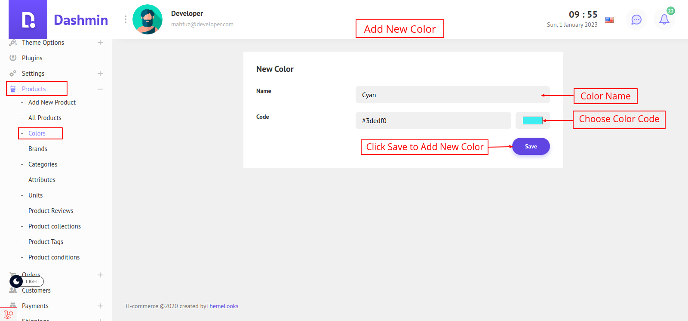Click the Save button
The width and height of the screenshot is (688, 321).
click(531, 146)
